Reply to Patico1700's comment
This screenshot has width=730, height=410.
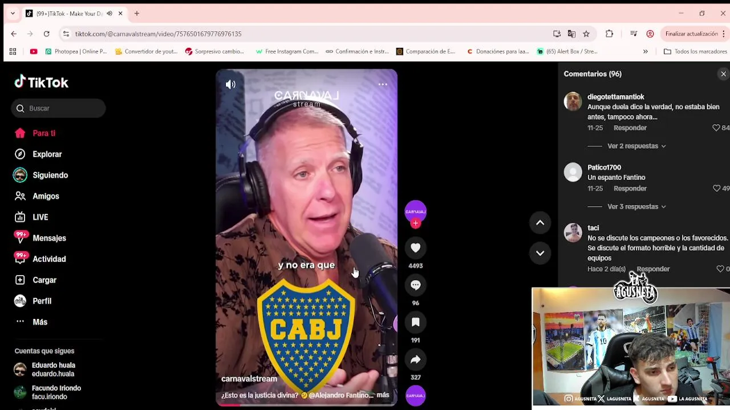point(630,188)
